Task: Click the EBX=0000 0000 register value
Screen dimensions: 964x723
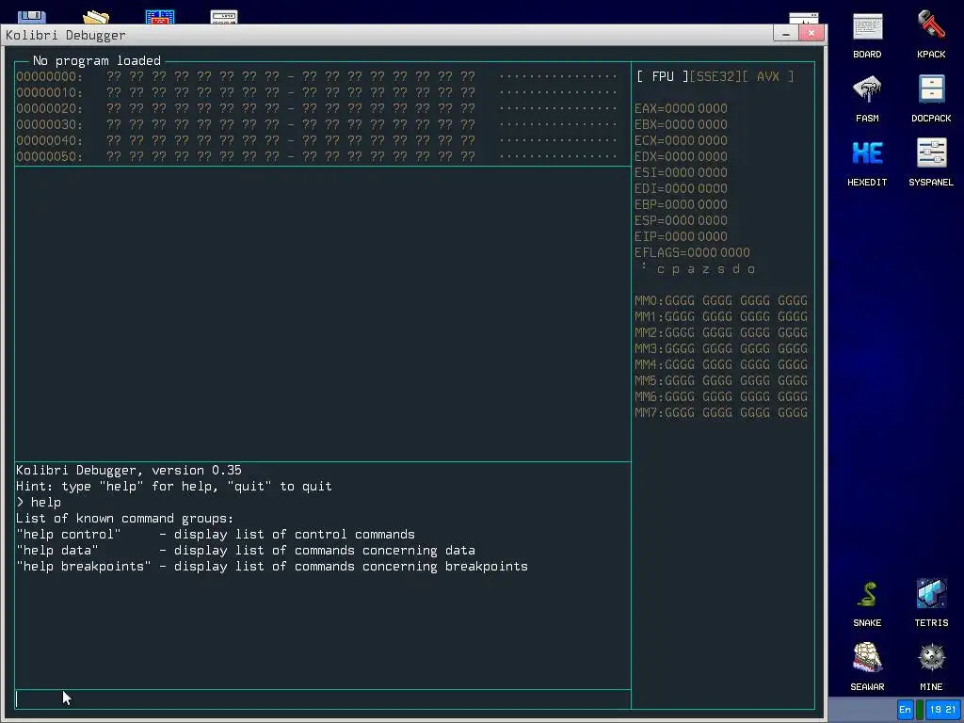Action: point(681,124)
